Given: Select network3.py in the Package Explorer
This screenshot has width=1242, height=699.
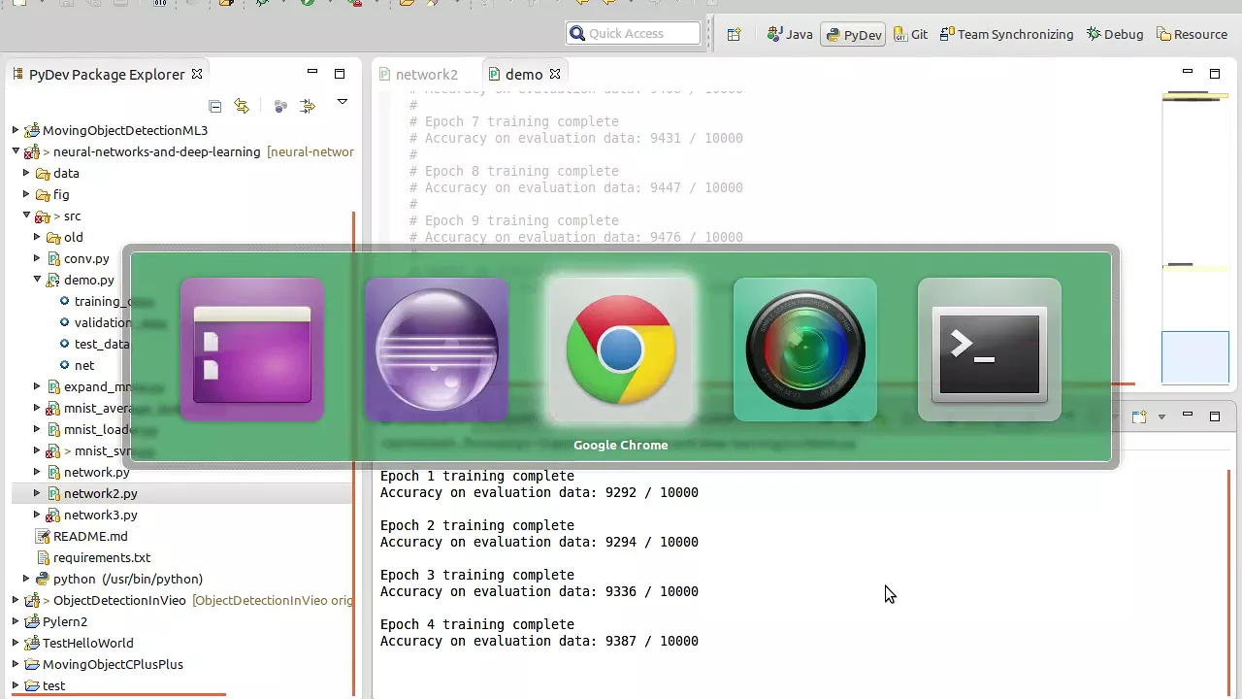Looking at the screenshot, I should [101, 515].
